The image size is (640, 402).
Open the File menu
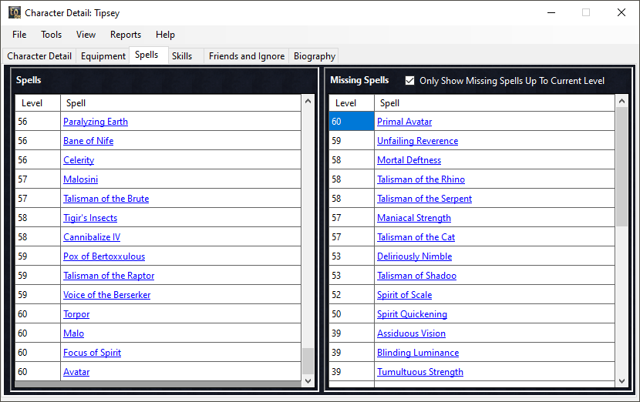19,35
